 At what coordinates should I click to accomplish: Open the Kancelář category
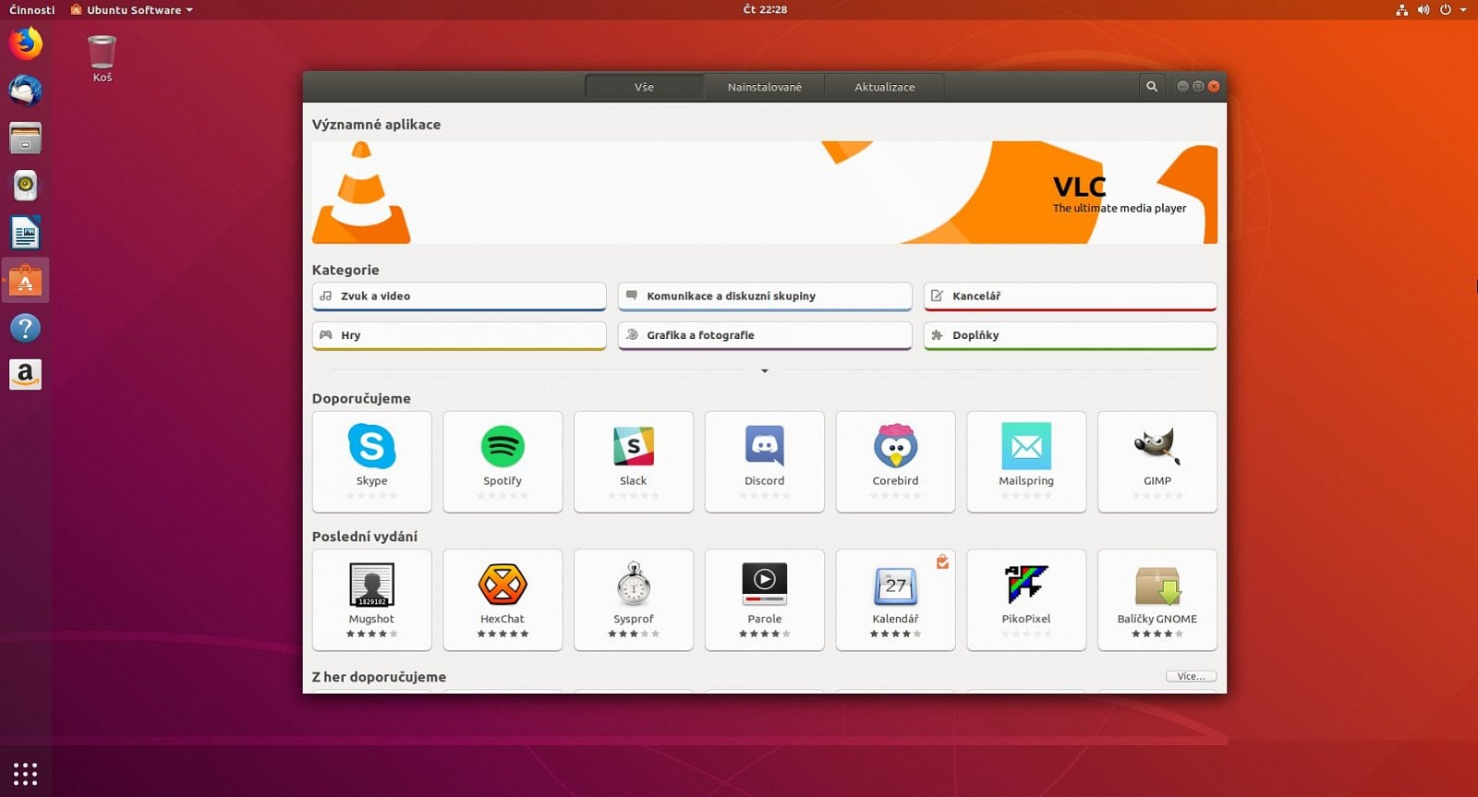(1071, 296)
